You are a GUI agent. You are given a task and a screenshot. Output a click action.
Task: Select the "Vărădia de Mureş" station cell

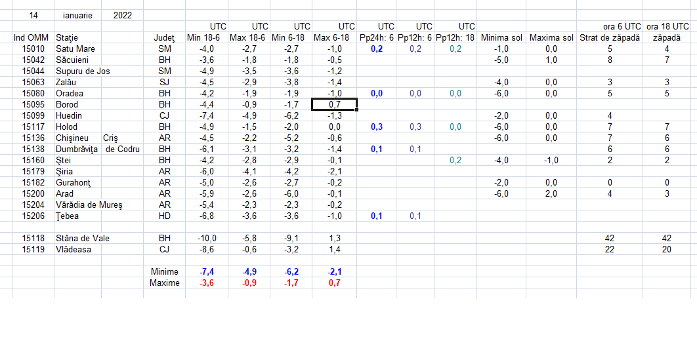[89, 205]
